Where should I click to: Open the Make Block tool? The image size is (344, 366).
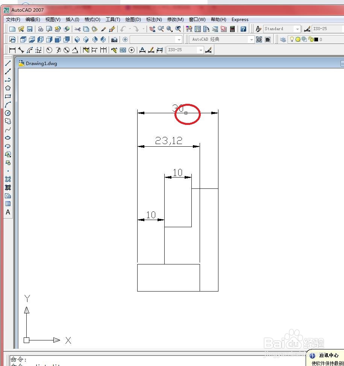pos(8,163)
